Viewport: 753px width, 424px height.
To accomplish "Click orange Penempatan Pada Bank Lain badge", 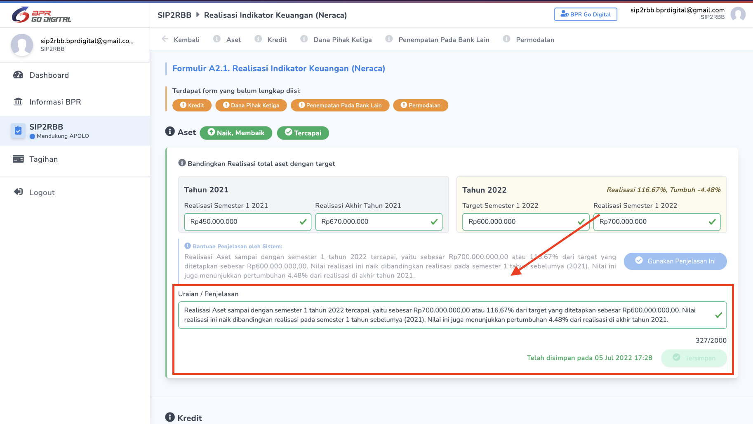I will pos(340,105).
